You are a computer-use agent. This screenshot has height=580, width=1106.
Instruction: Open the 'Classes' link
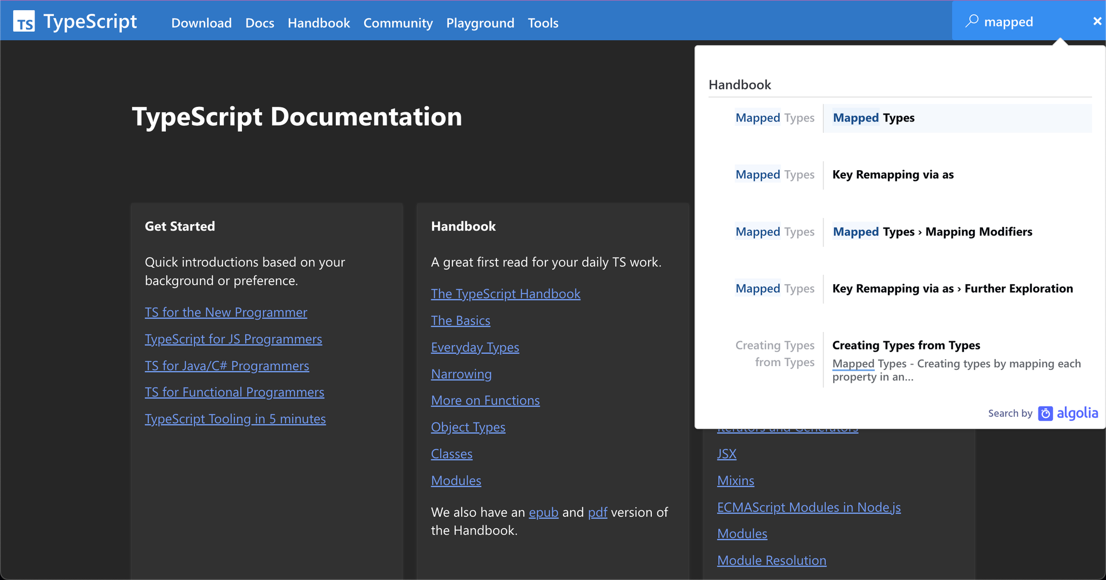click(451, 454)
